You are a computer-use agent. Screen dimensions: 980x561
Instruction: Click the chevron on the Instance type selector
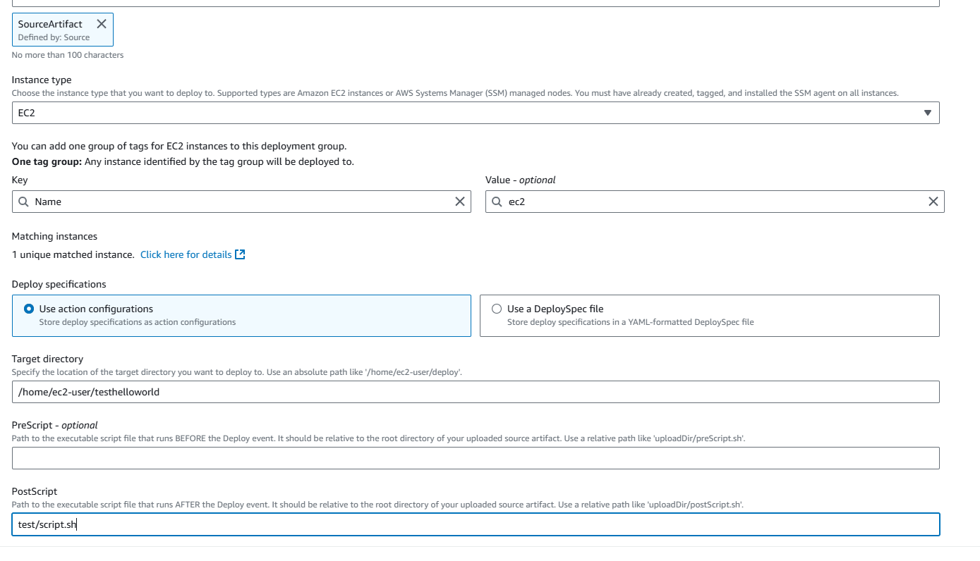tap(927, 113)
